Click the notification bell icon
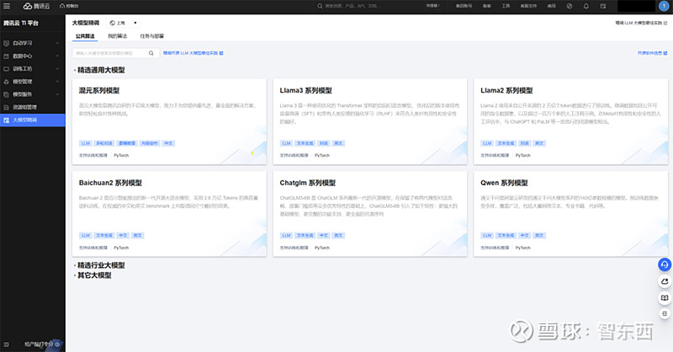Viewport: 673px width, 352px height. pyautogui.click(x=588, y=5)
